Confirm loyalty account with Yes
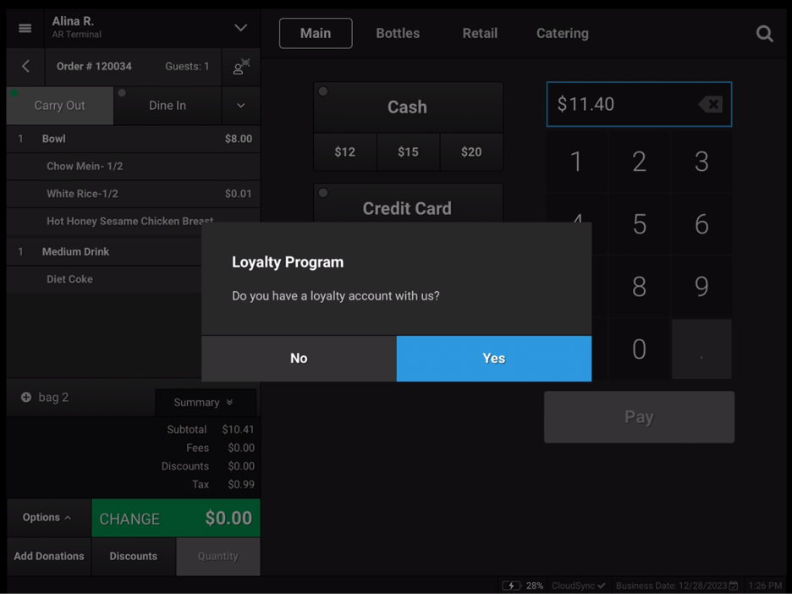 tap(493, 358)
